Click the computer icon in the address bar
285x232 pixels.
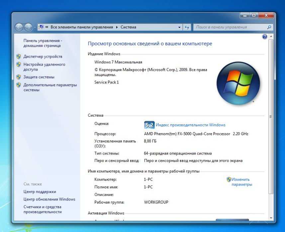click(x=42, y=27)
